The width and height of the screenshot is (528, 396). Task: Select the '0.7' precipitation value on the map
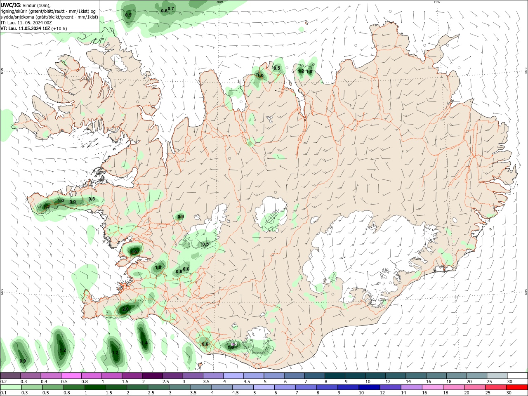click(171, 9)
